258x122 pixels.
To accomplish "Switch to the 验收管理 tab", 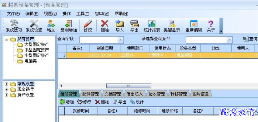I will [157, 94].
